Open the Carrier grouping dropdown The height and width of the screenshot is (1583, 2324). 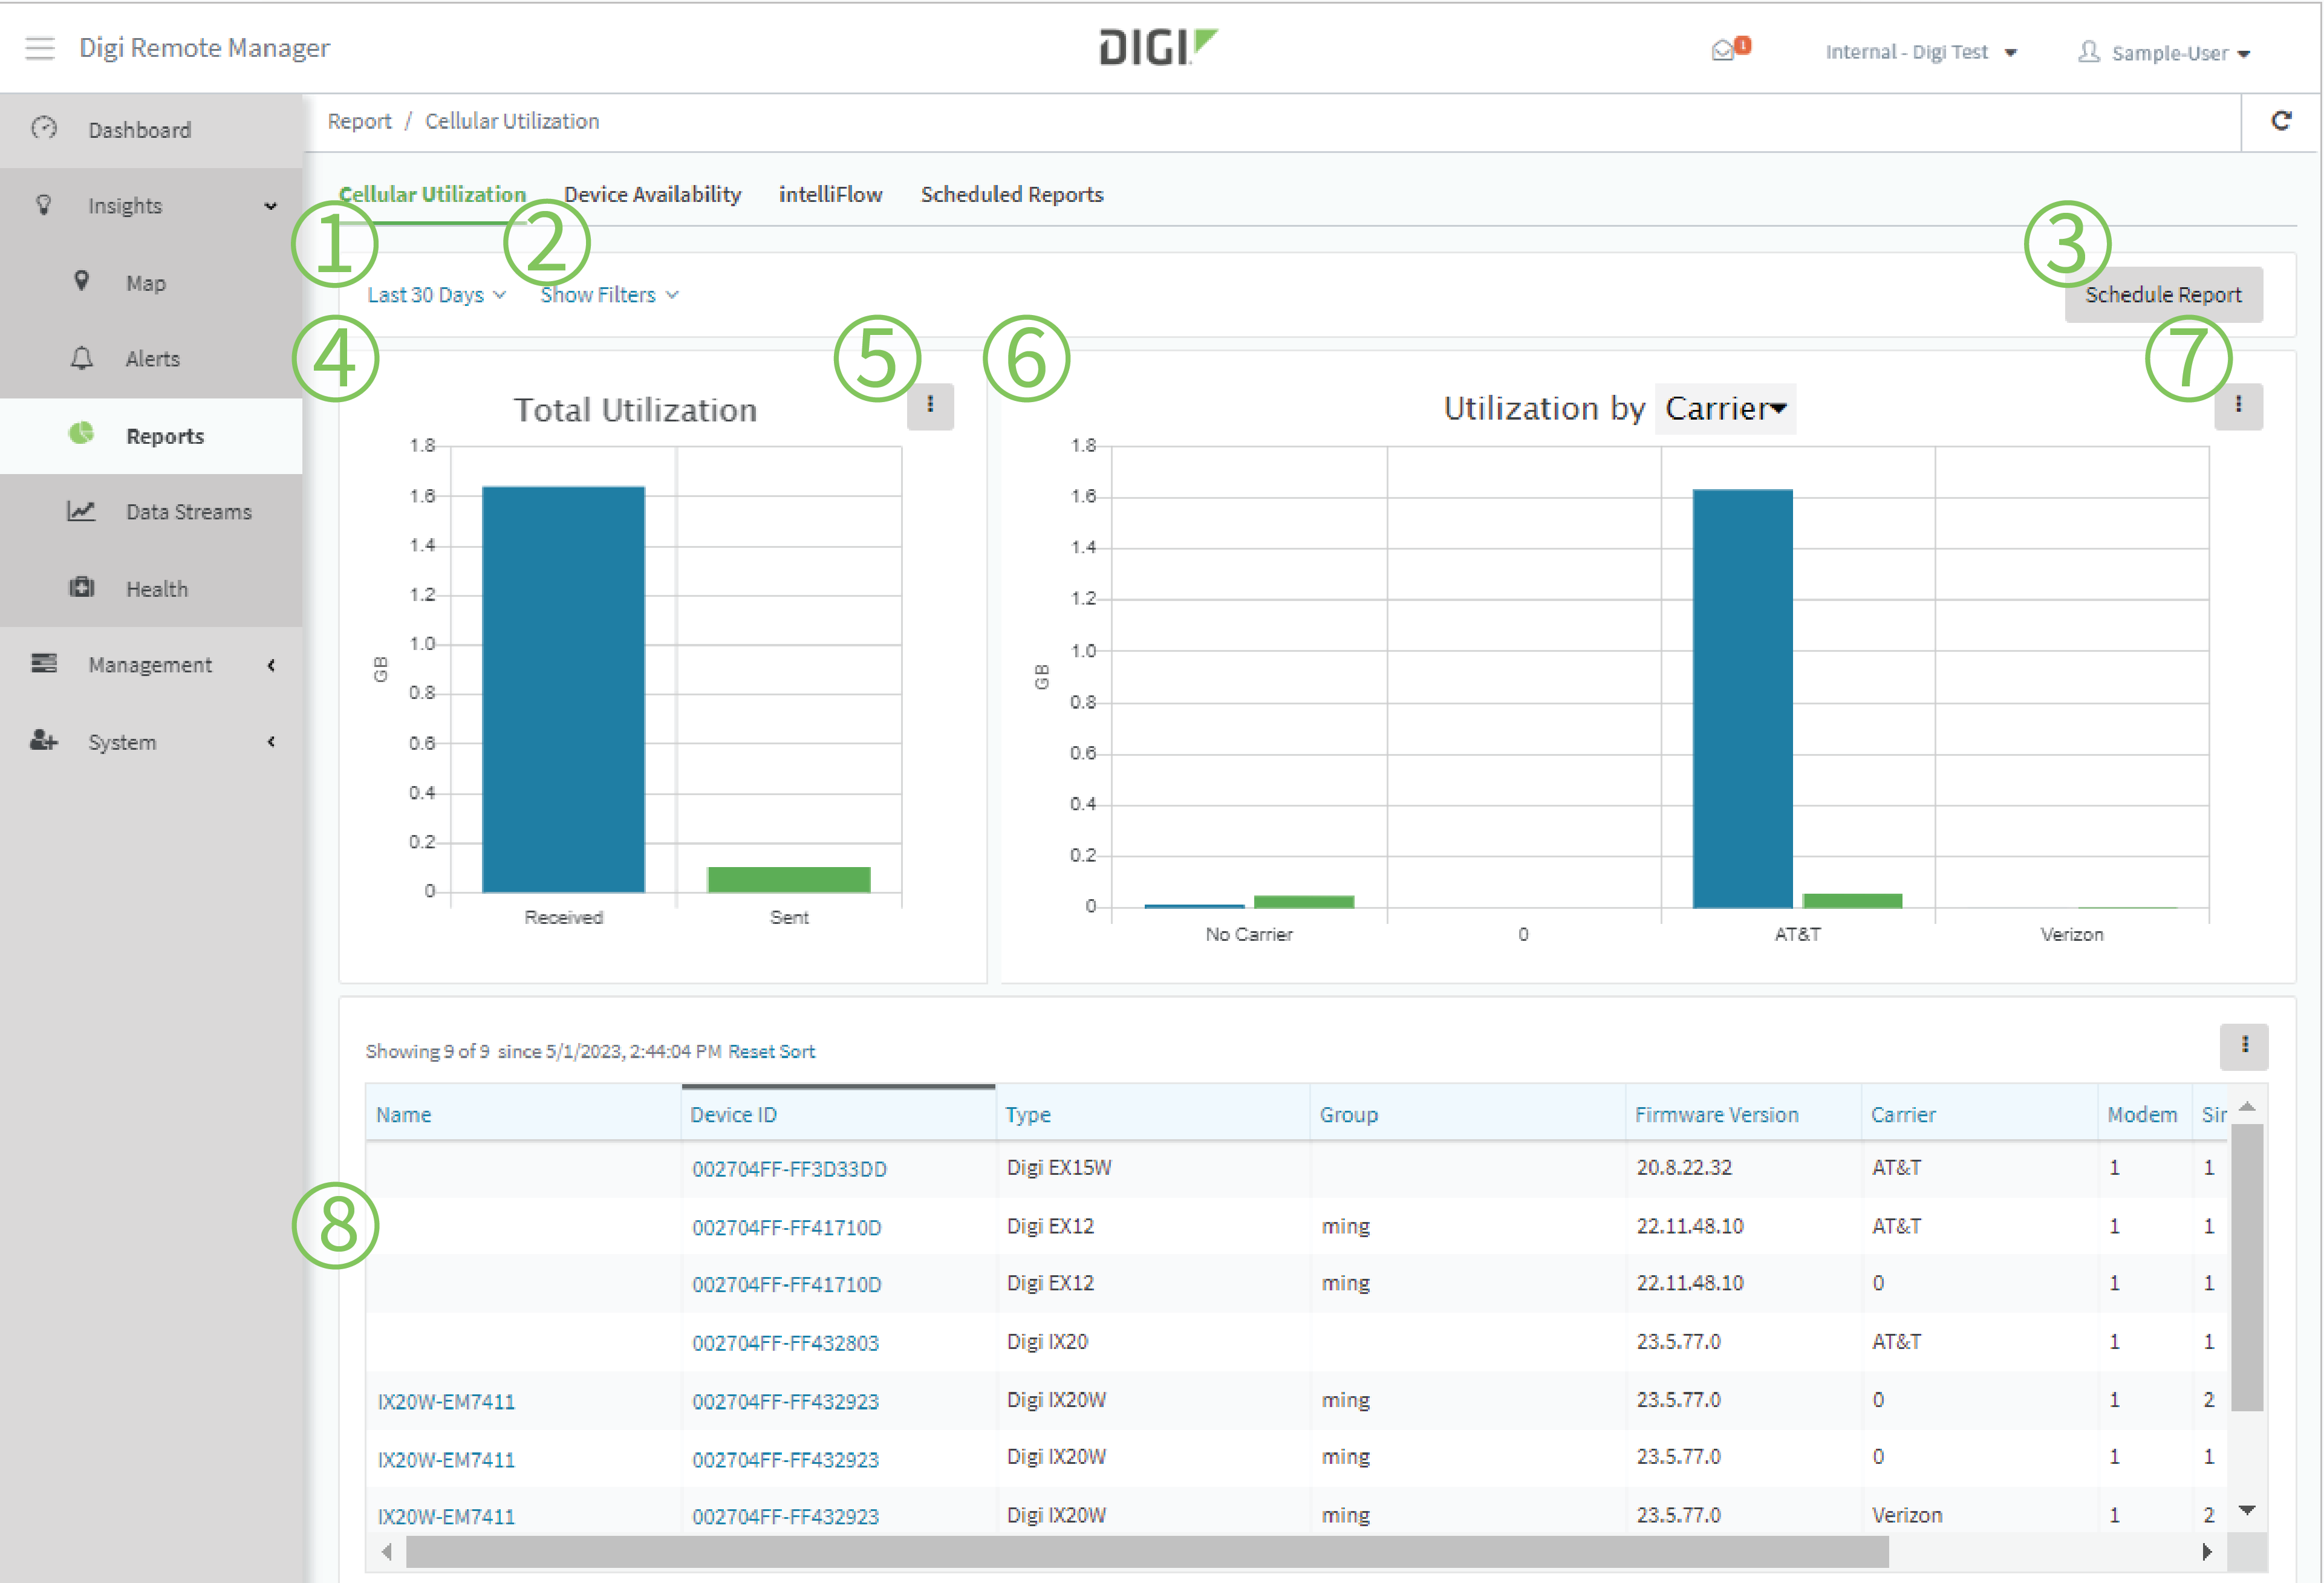(1725, 408)
